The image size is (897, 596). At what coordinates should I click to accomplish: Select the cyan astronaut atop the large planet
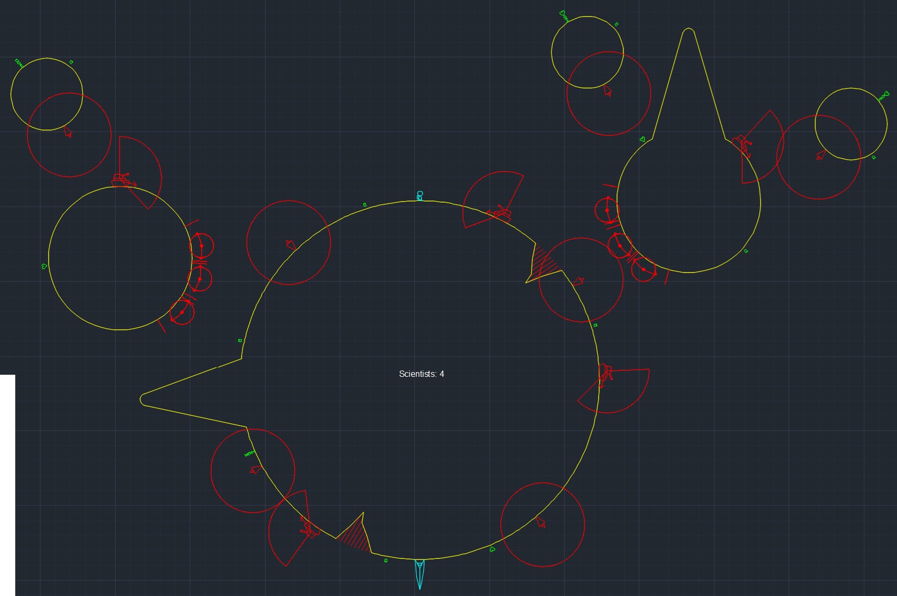(x=420, y=196)
